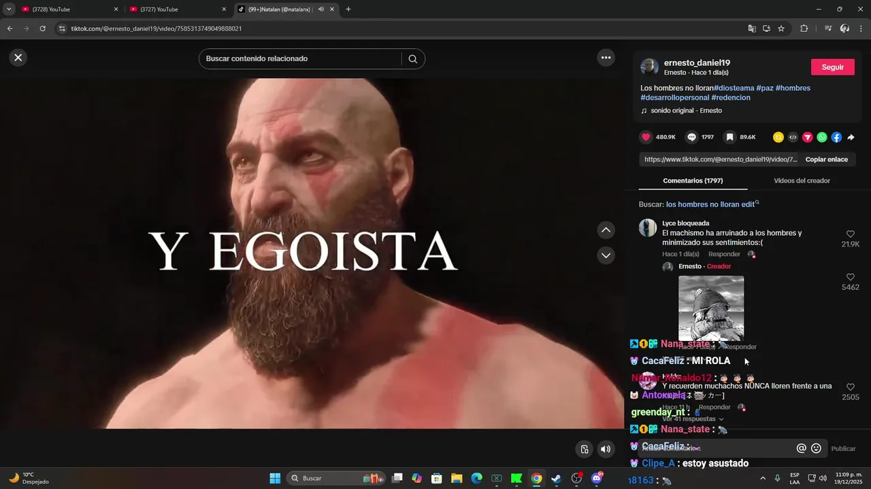The width and height of the screenshot is (871, 489).
Task: Insert a mention with the @ icon
Action: [802, 448]
